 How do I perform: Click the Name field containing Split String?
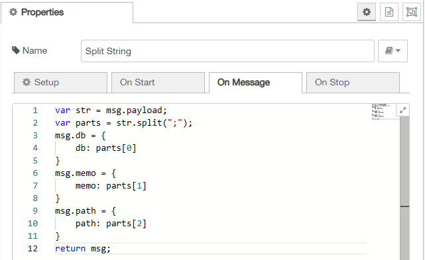(227, 51)
